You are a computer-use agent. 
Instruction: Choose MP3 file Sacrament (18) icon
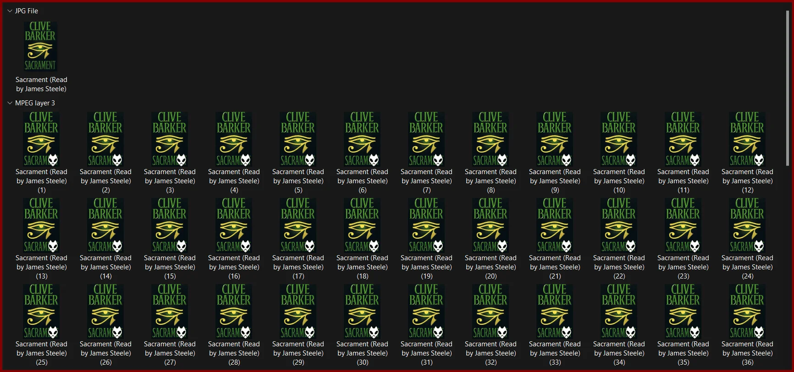point(362,225)
